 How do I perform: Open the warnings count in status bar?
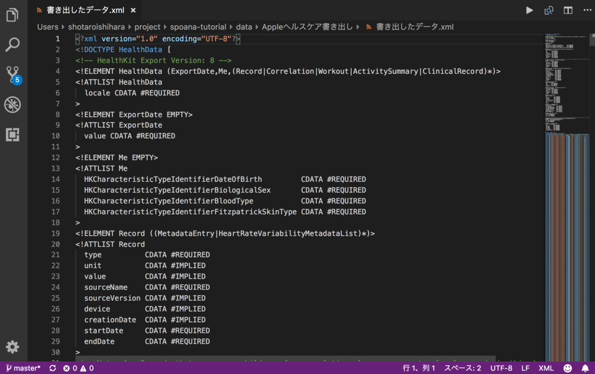click(x=87, y=368)
